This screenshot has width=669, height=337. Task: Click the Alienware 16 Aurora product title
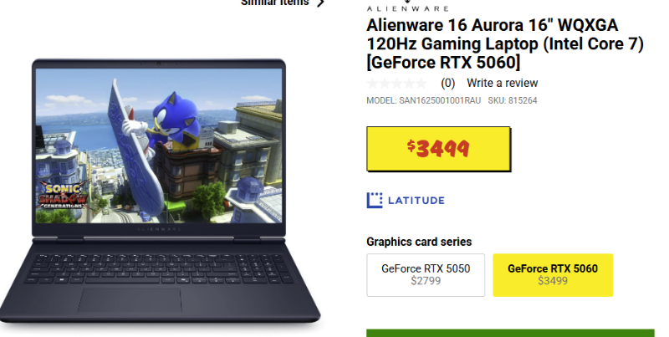point(505,44)
